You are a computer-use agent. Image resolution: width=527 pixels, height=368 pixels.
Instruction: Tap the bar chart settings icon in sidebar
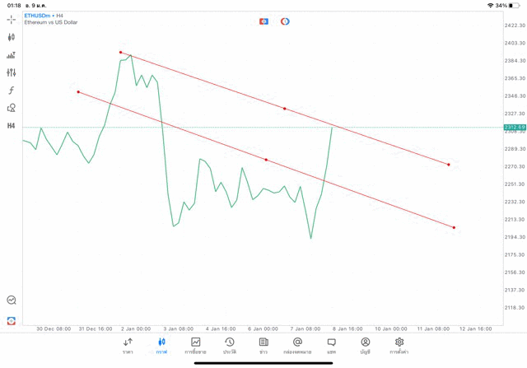pyautogui.click(x=12, y=55)
